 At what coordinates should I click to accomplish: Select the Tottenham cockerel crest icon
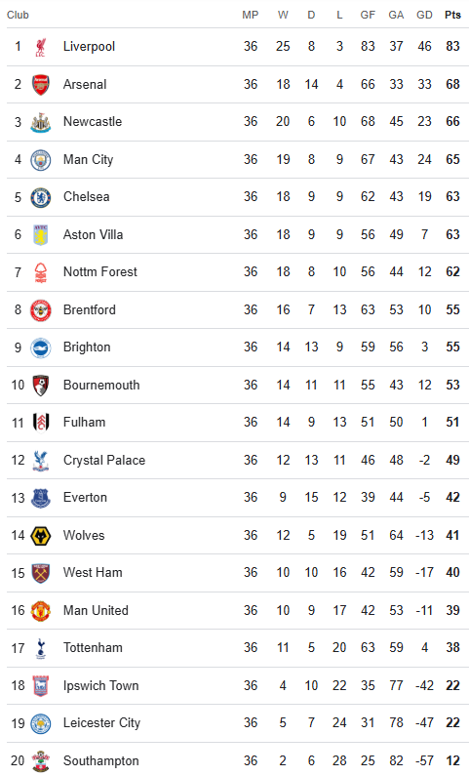coord(41,648)
